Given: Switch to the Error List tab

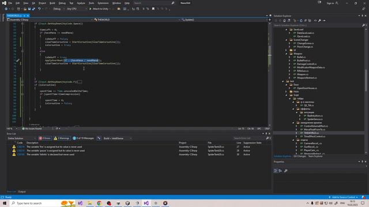Looking at the screenshot, I should pos(12,191).
